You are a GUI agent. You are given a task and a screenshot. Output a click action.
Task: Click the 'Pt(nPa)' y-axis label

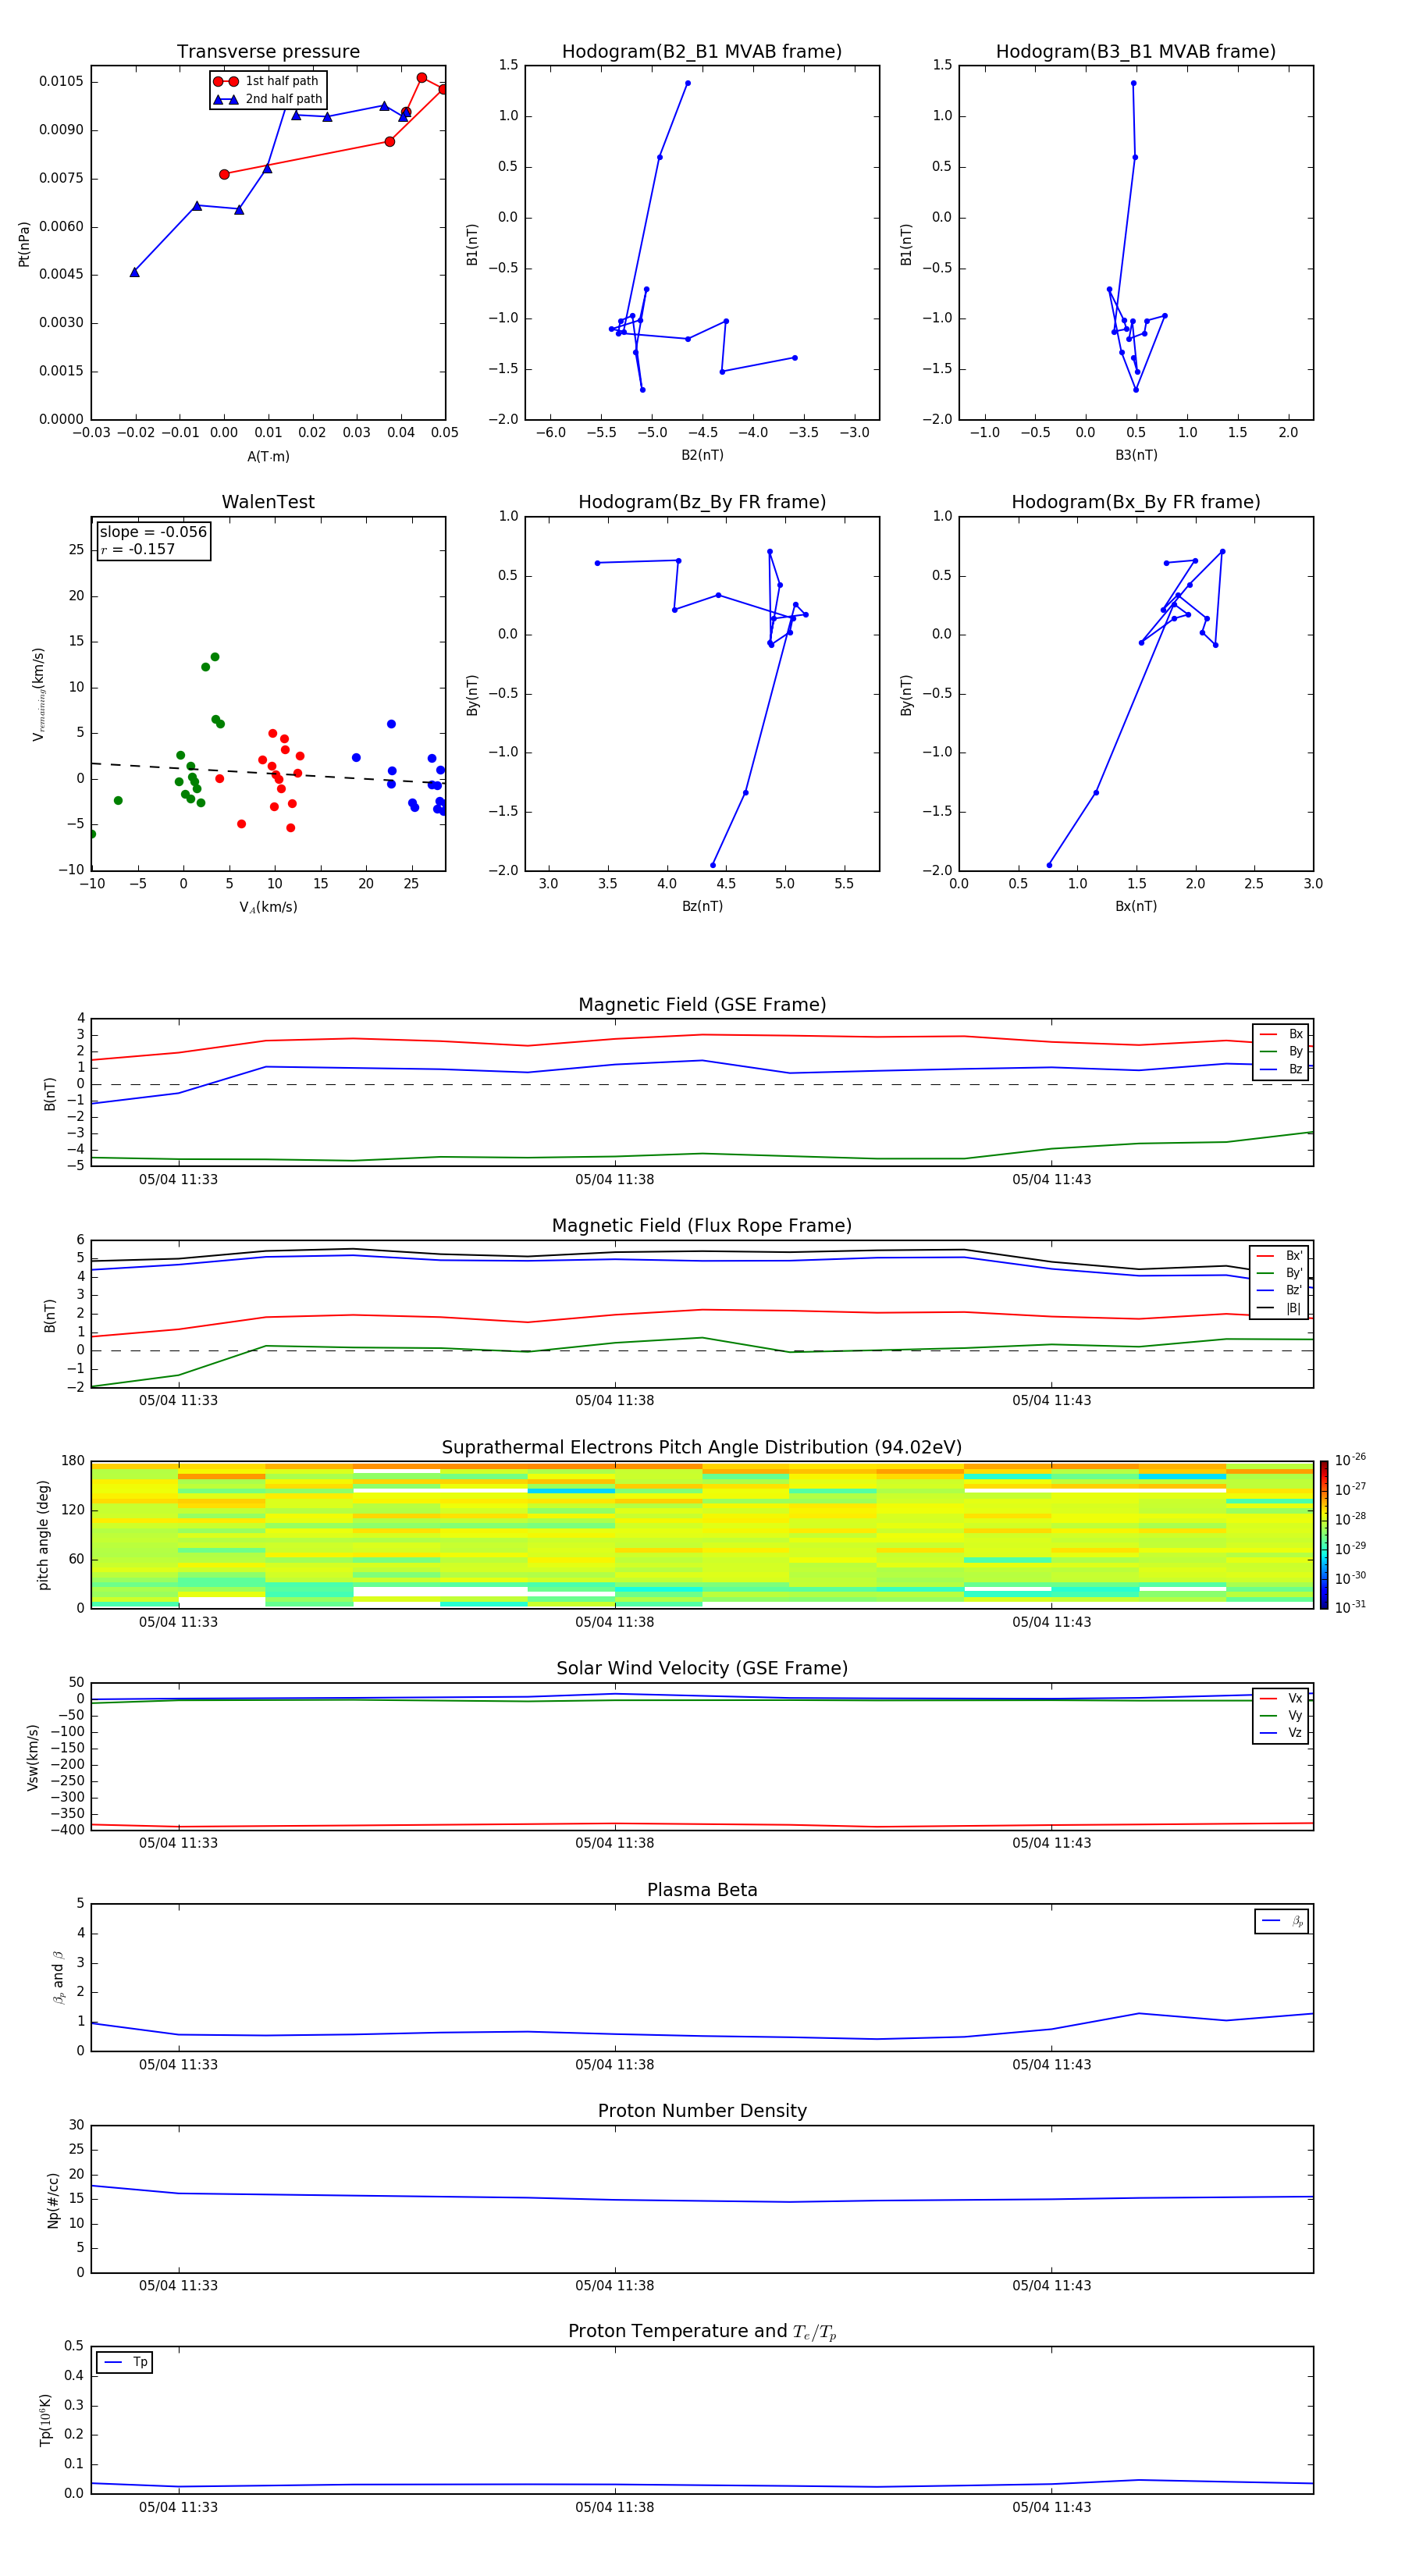24,243
